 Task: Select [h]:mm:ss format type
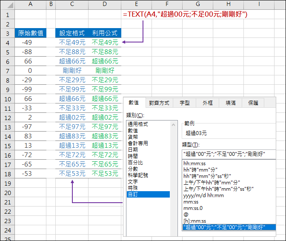[x=229, y=221]
